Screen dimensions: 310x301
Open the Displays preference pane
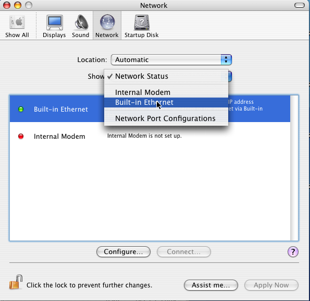(x=54, y=26)
